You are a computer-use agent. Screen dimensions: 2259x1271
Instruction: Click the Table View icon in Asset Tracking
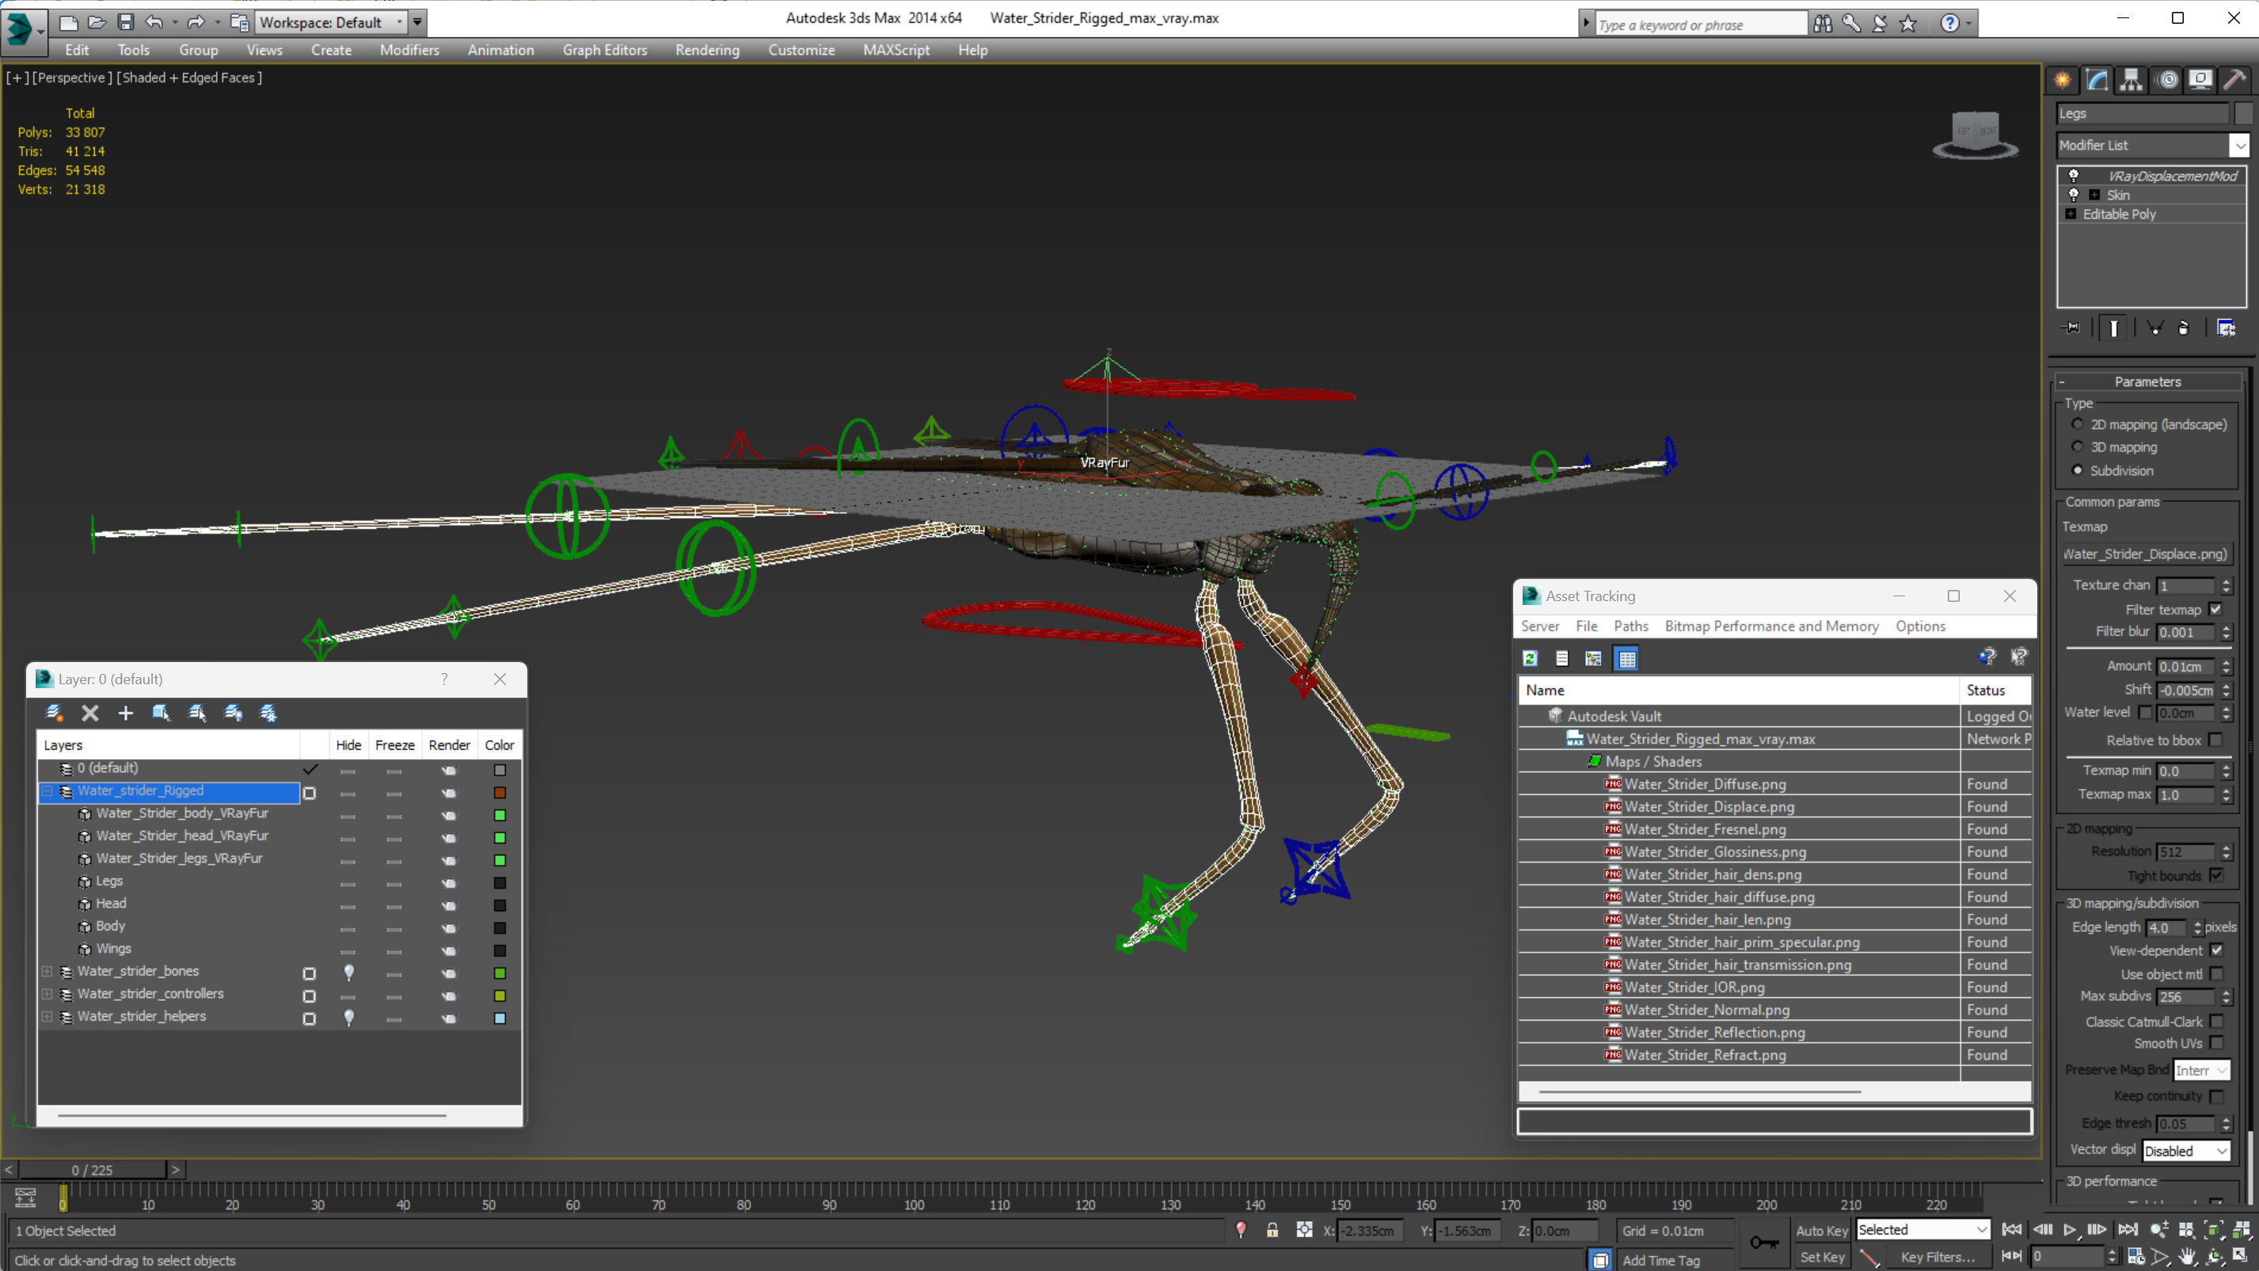click(x=1626, y=659)
